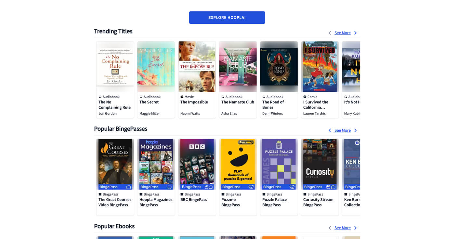Viewport: 455px width, 239px height.
Task: Open the Puzzle Palace BingePass cover
Action: (x=279, y=164)
